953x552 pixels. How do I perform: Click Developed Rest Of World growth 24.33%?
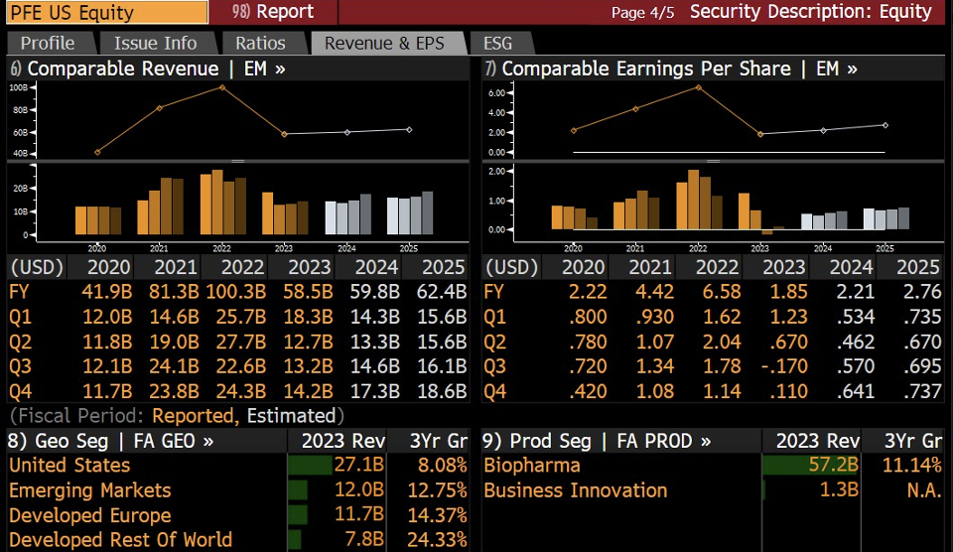tap(437, 540)
